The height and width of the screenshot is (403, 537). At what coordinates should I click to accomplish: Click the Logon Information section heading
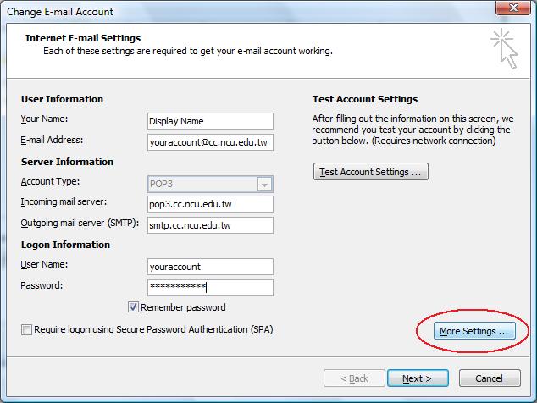point(65,245)
